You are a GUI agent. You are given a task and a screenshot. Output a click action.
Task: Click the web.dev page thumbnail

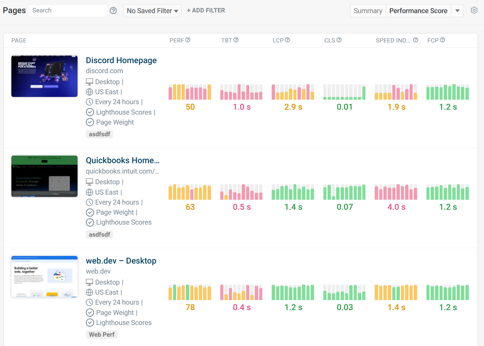pyautogui.click(x=44, y=277)
